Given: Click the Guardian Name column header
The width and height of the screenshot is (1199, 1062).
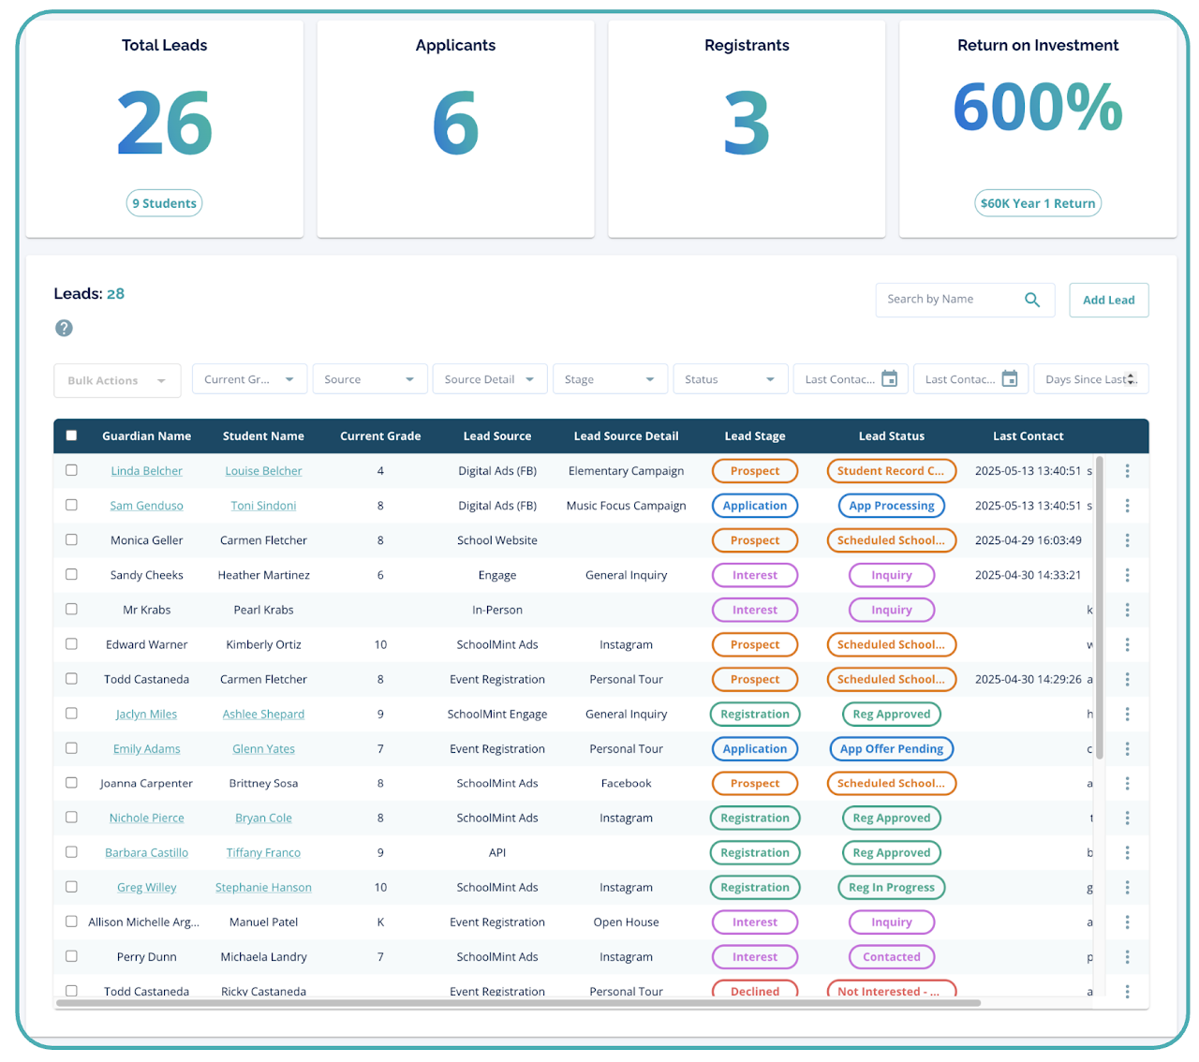Looking at the screenshot, I should coord(146,436).
